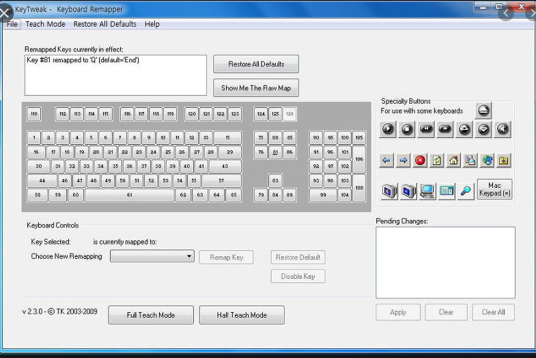Select keyboard key 65
Viewport: 536px width, 358px height.
coord(234,195)
